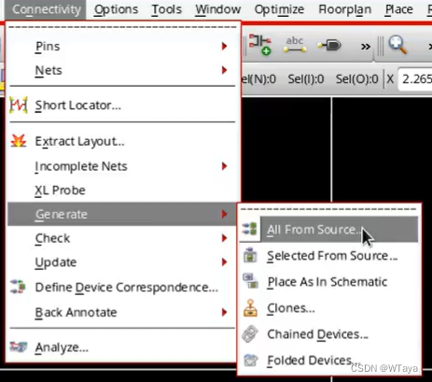Open the Floorplan menu
Viewport: 432px width, 382px height.
point(344,9)
